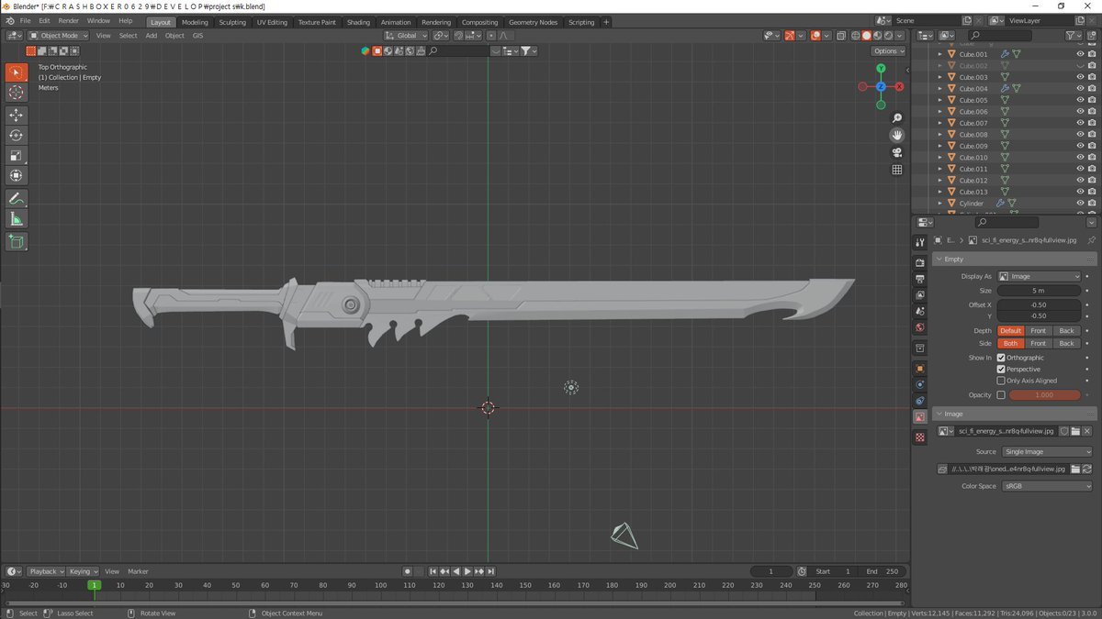Click the Open Image folder icon
This screenshot has width=1102, height=619.
[x=1075, y=431]
